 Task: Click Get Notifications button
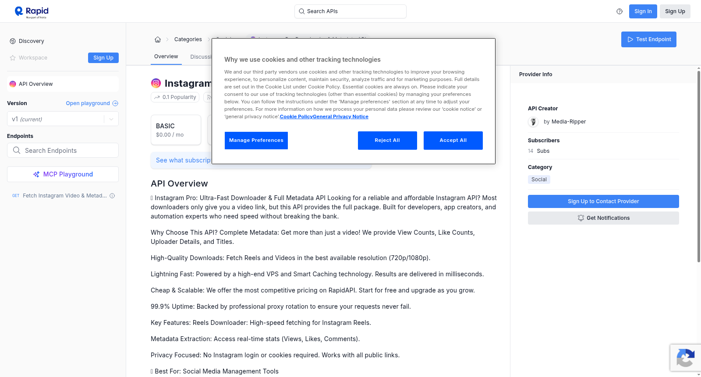click(603, 218)
